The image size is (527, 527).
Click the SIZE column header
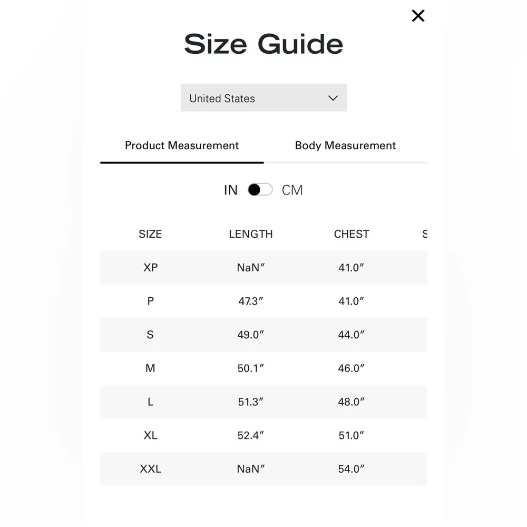[x=150, y=234]
